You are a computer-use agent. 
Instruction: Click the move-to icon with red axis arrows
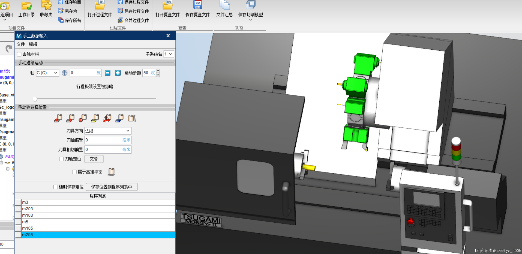[107, 118]
